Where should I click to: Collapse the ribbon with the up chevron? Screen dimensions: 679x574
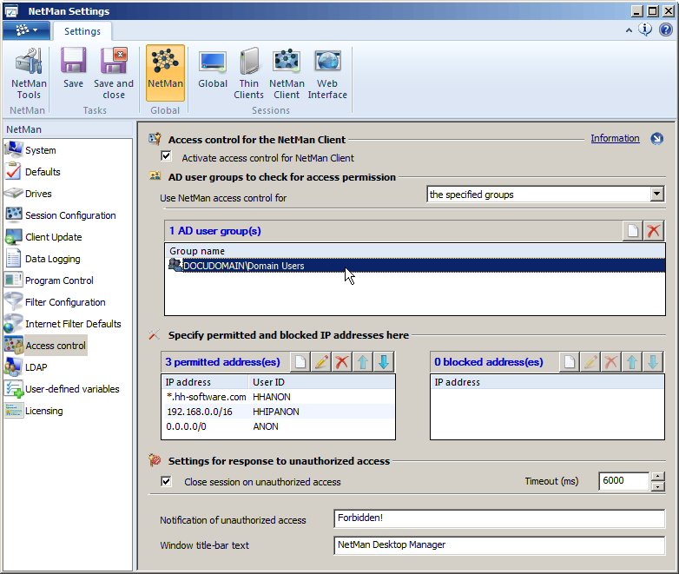pos(629,30)
